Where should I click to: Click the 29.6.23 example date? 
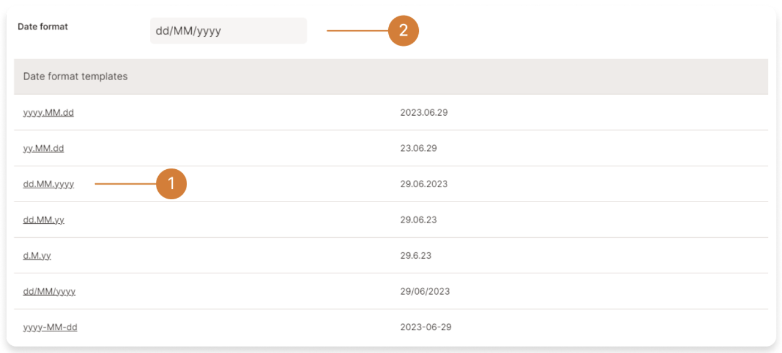pos(416,256)
